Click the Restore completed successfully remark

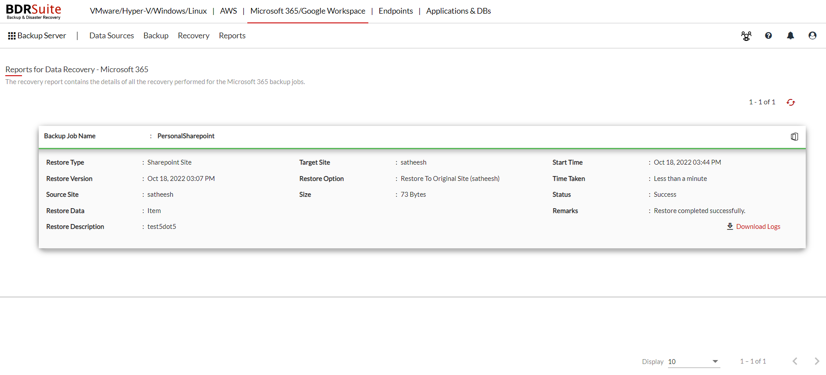pos(700,211)
